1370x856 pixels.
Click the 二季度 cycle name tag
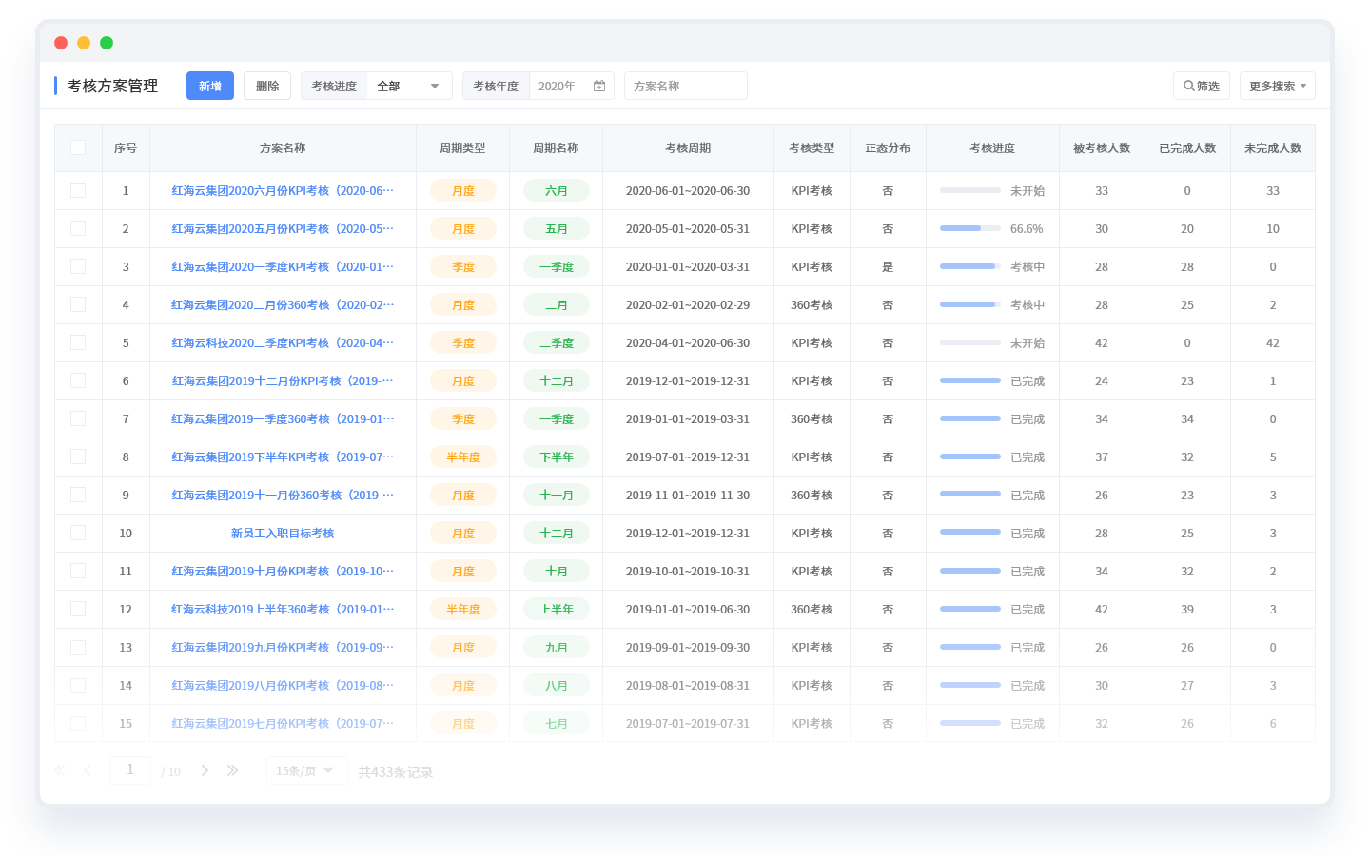tap(557, 342)
